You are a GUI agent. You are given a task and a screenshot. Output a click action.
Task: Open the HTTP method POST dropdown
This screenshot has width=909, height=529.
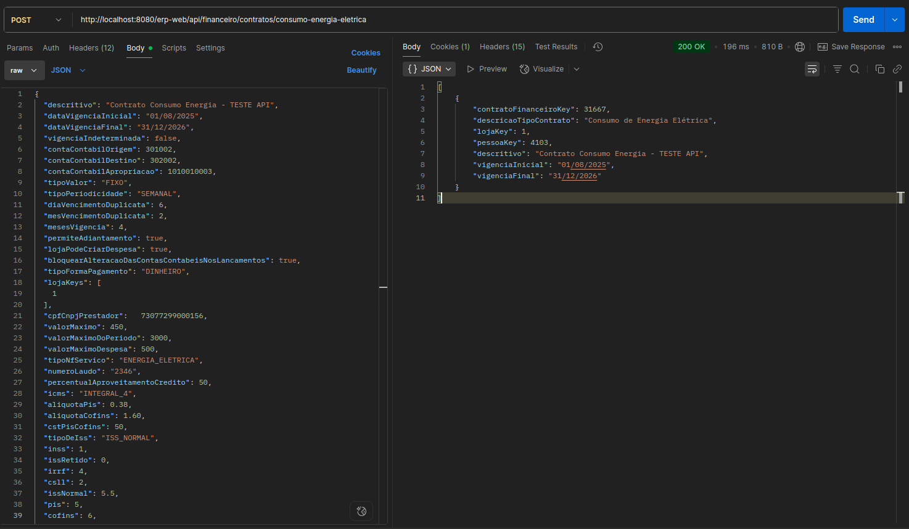[x=36, y=20]
